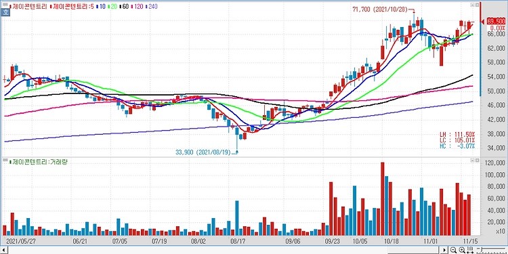508x254 pixels.
Task: Select the 제이콘텐트리 price series legend
Action: click(x=28, y=7)
